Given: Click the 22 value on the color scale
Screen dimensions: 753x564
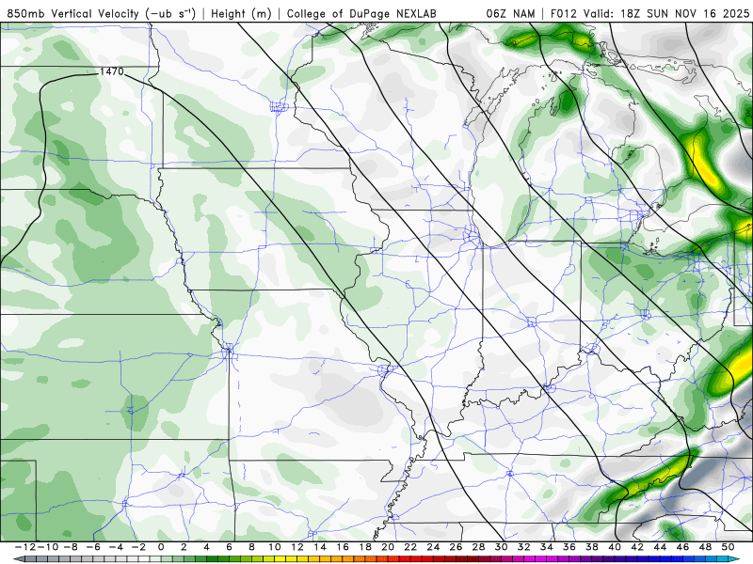Looking at the screenshot, I should [410, 547].
